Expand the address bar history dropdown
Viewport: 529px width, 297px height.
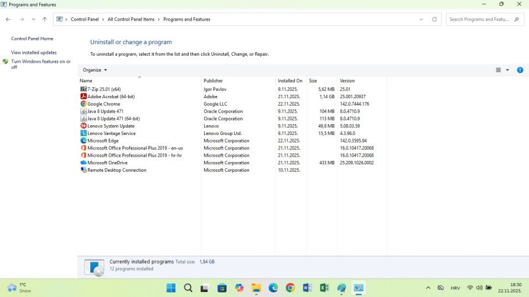pos(421,19)
